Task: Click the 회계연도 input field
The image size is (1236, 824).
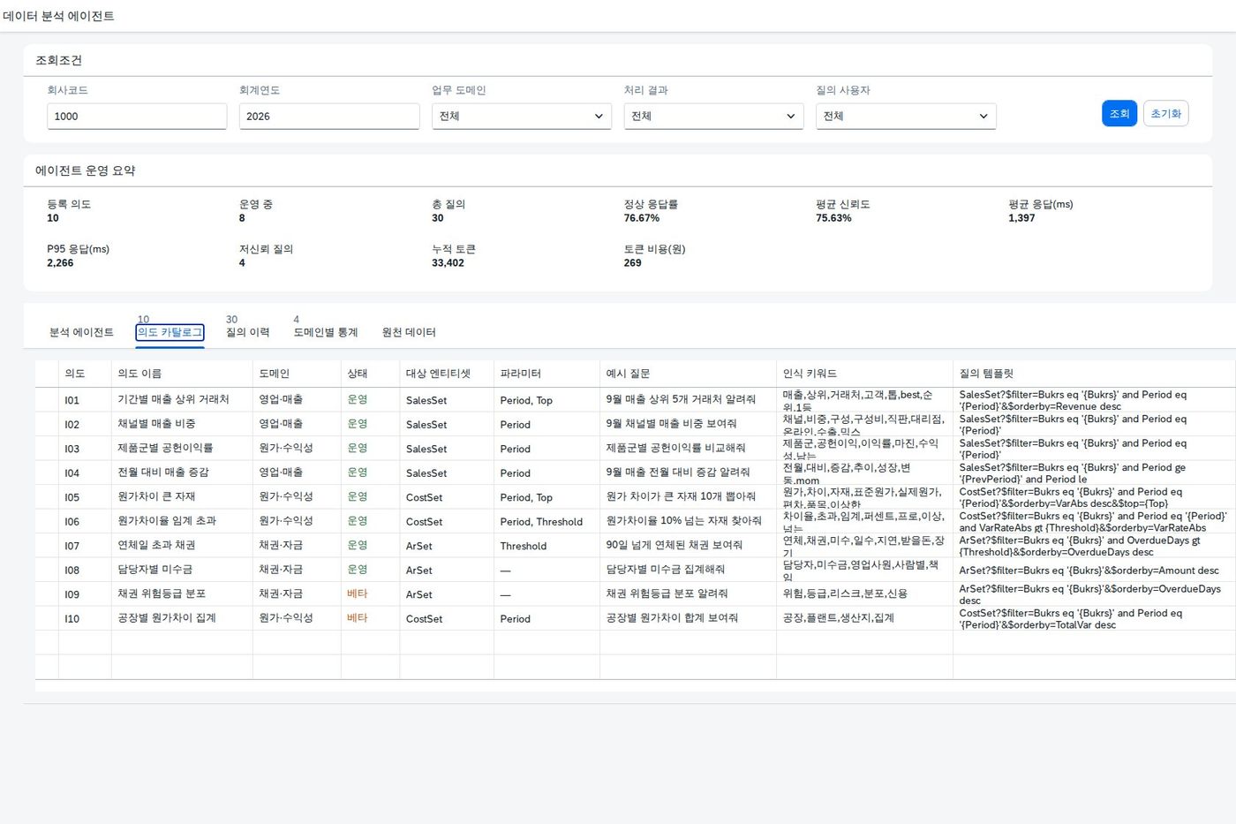Action: (329, 116)
